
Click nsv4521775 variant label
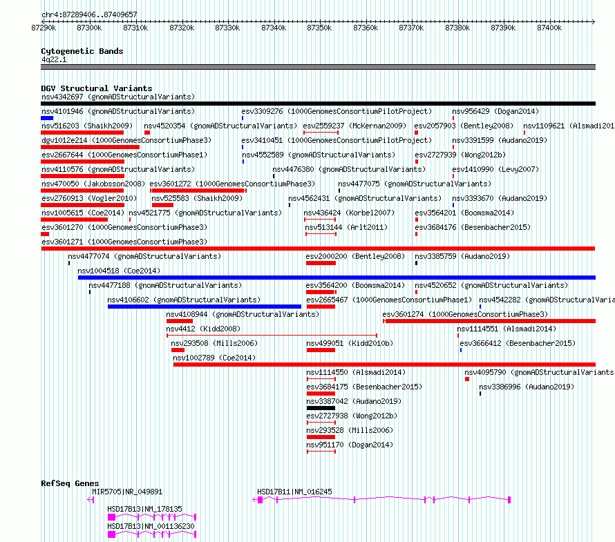click(x=205, y=213)
